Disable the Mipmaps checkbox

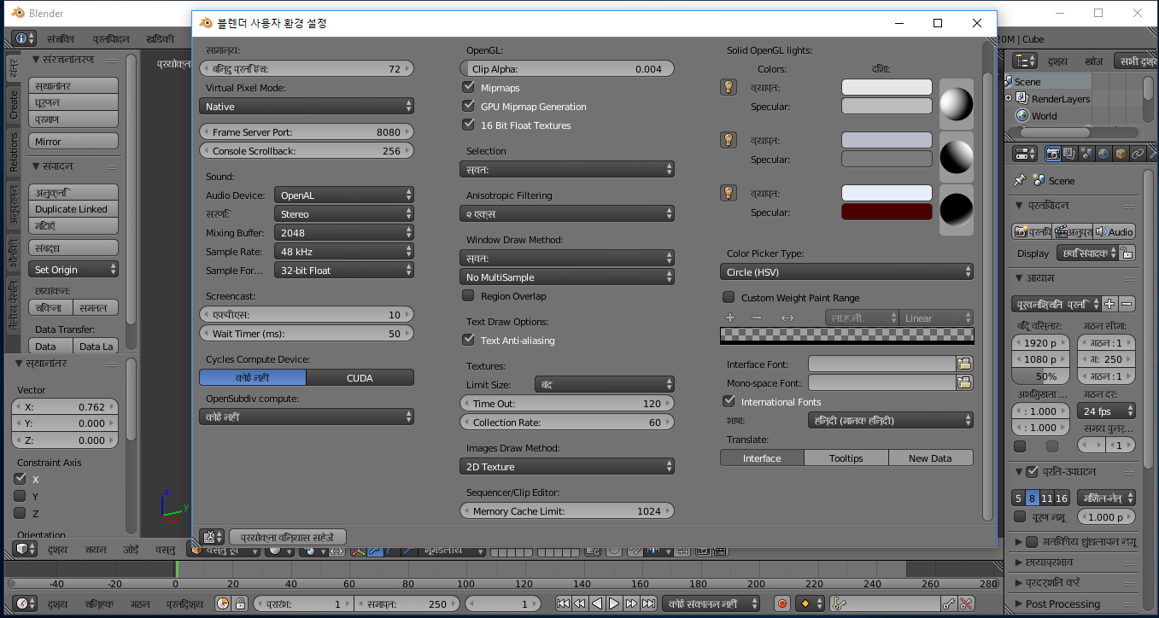click(x=468, y=87)
